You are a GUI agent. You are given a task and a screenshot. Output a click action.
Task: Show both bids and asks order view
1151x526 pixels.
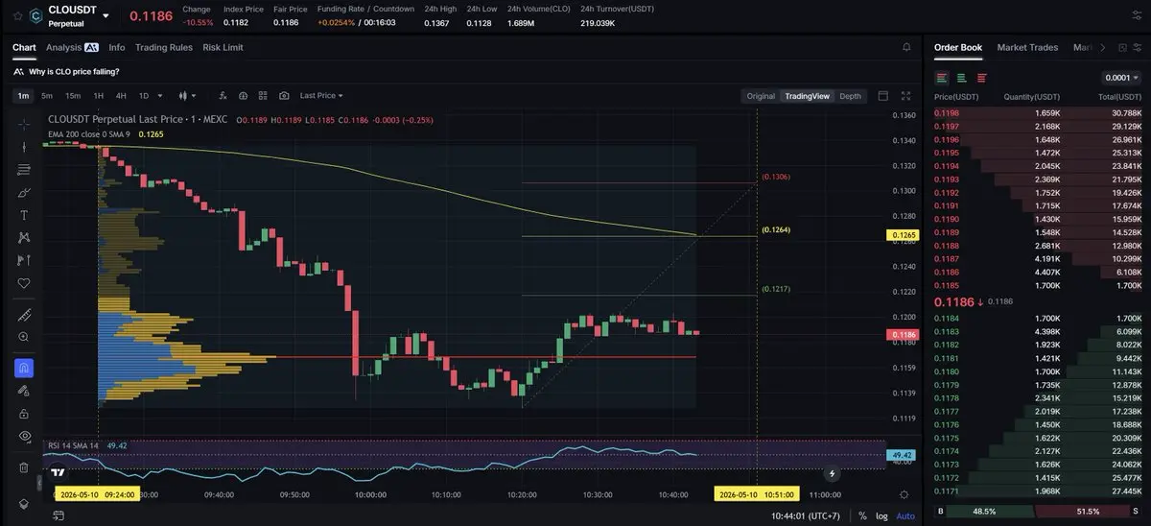(943, 78)
